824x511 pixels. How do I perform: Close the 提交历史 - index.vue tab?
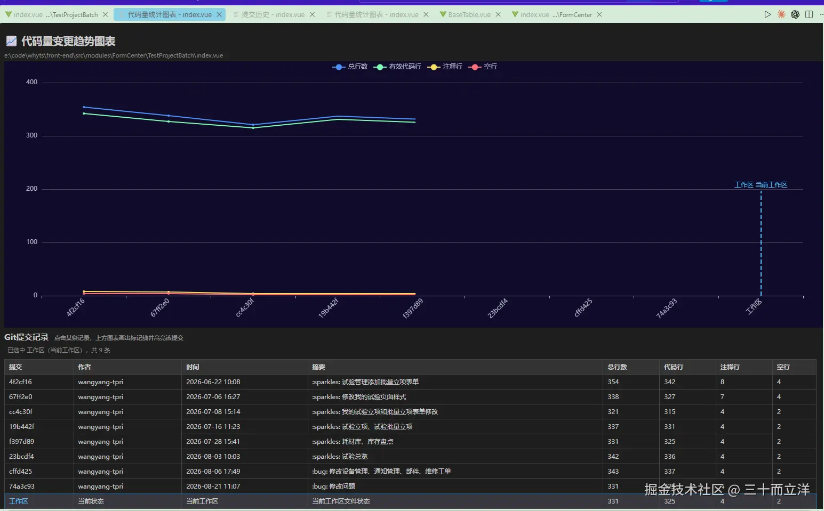coord(312,14)
